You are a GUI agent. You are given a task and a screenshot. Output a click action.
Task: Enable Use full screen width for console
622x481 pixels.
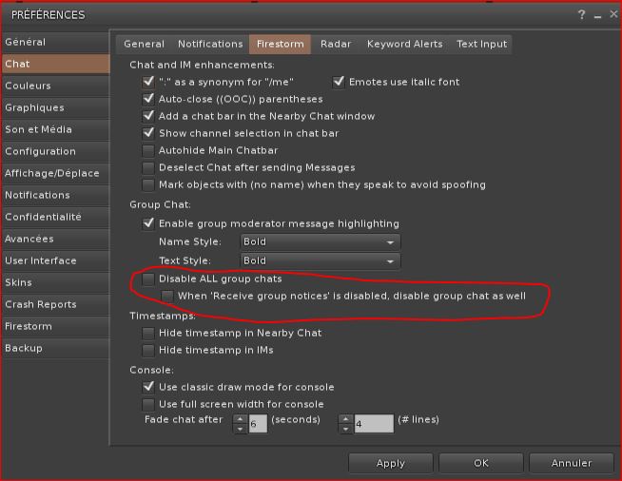(x=148, y=404)
